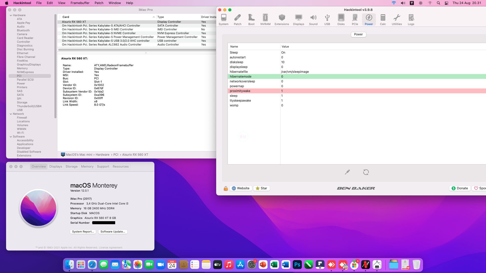The image size is (486, 273).
Task: Select the Power section in Hackintool
Action: tap(369, 19)
